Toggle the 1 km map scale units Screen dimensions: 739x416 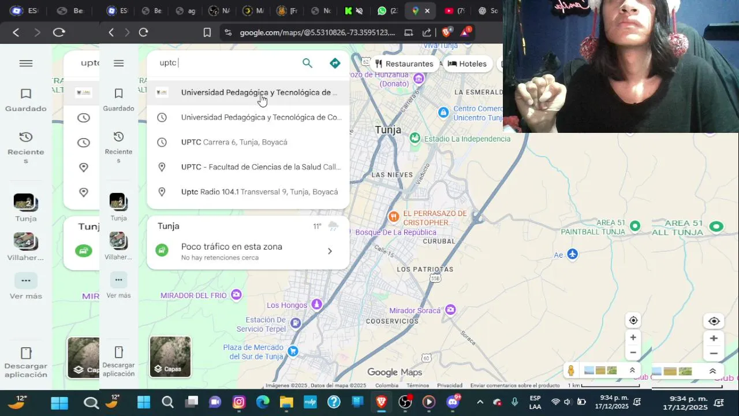tap(603, 385)
